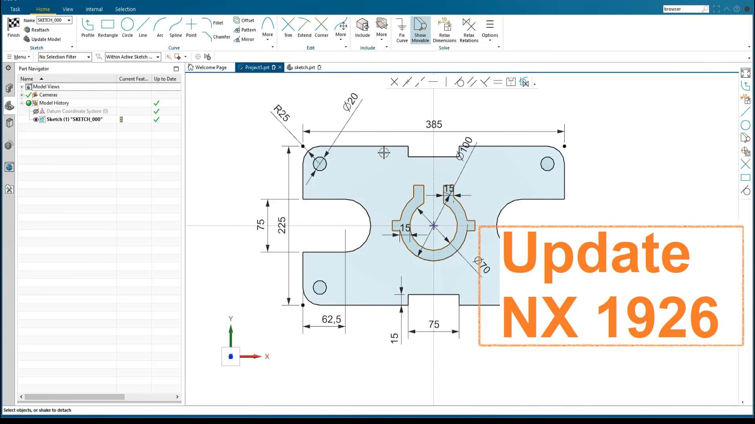Click the Offset curve button
This screenshot has width=755, height=424.
click(244, 20)
